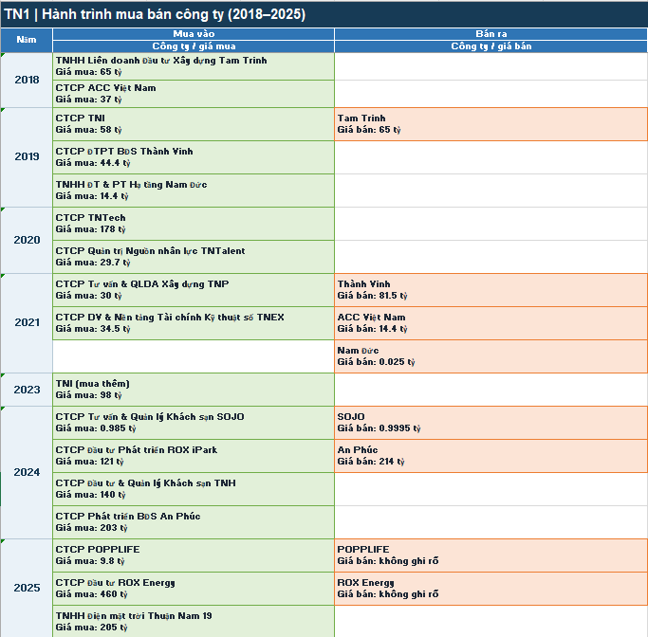Click the 'Công ty / giá bán' subheader

(491, 46)
